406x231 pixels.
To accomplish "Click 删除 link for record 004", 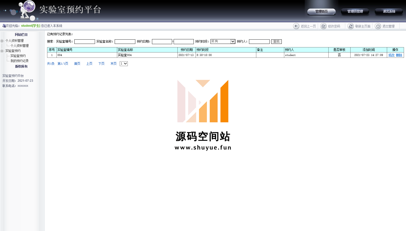I will 399,55.
